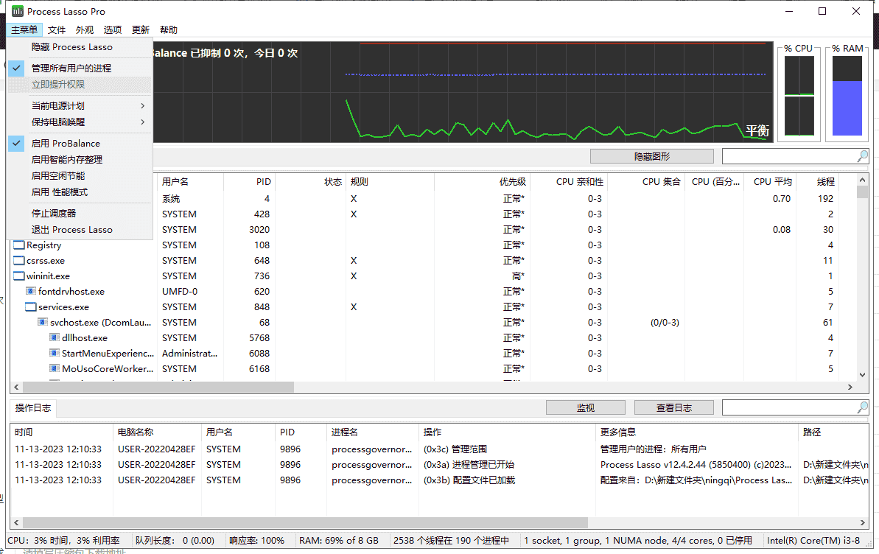Click the Registry process icon
The image size is (879, 554).
(19, 245)
